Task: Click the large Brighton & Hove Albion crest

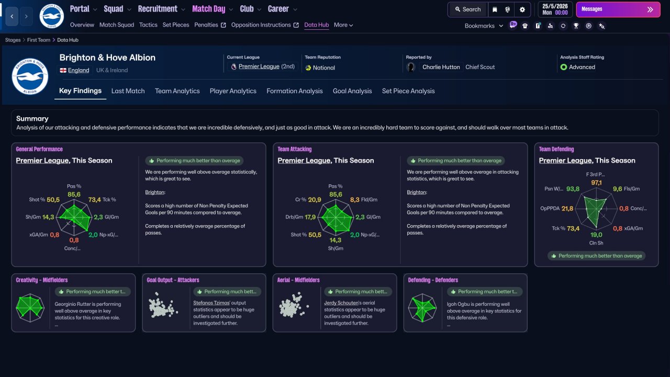Action: (30, 76)
